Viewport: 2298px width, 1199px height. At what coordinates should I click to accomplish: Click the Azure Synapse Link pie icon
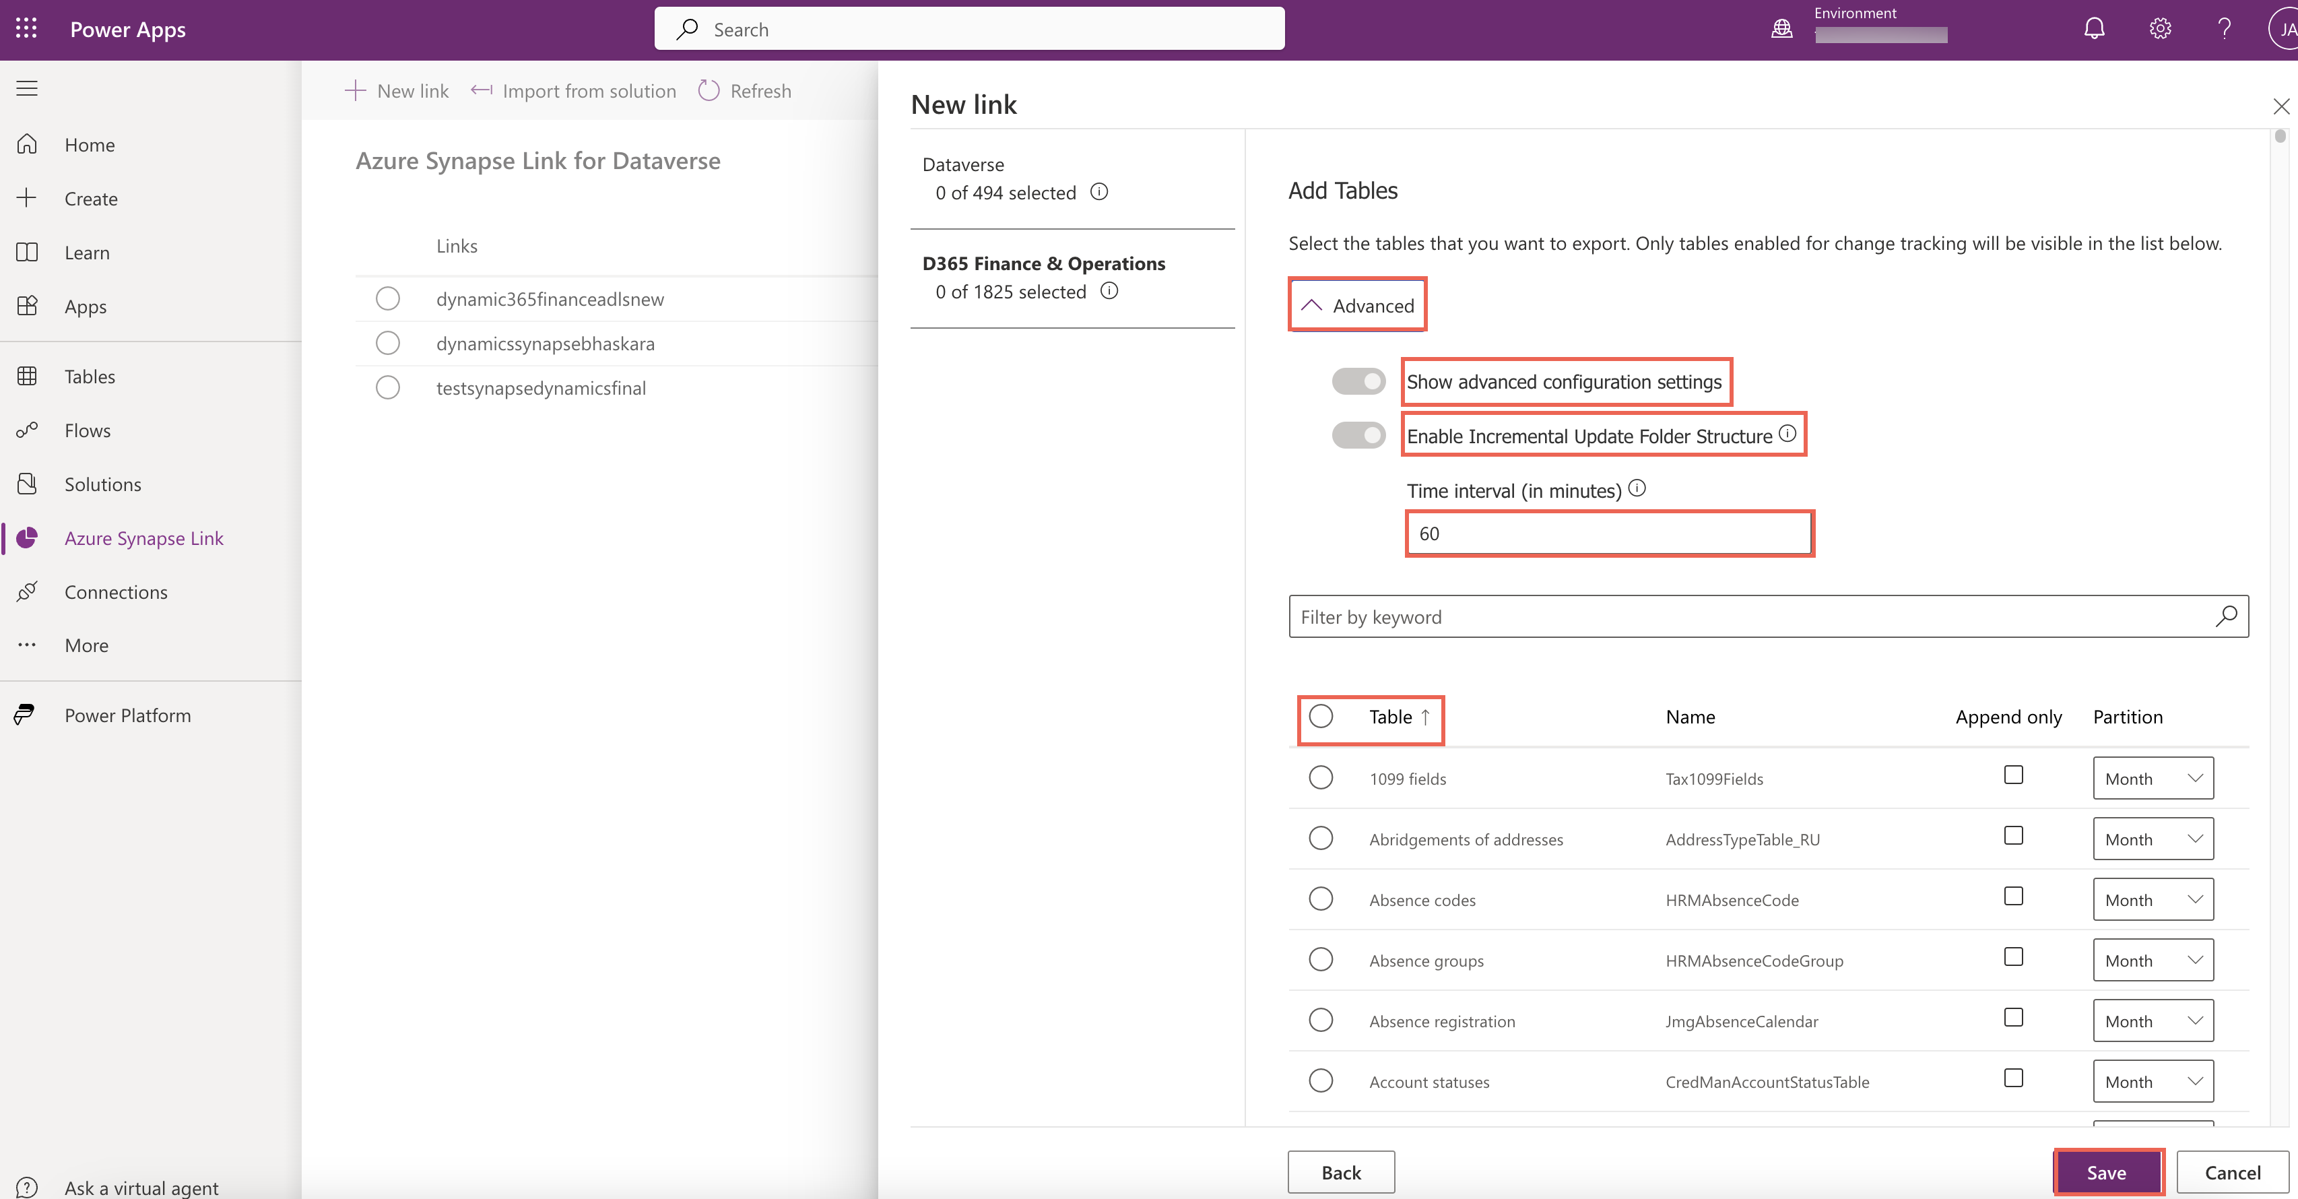(x=27, y=538)
